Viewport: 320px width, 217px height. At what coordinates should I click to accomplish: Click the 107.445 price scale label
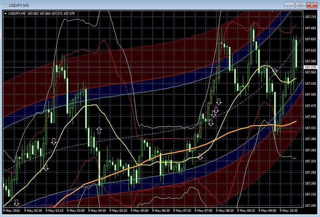pyautogui.click(x=310, y=117)
